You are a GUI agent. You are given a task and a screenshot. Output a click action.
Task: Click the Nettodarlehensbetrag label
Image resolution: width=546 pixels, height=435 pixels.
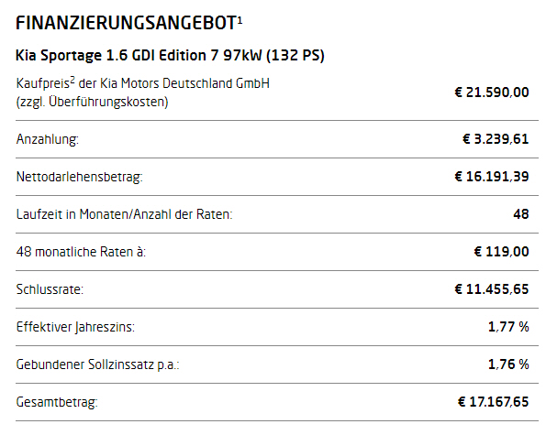tap(80, 177)
